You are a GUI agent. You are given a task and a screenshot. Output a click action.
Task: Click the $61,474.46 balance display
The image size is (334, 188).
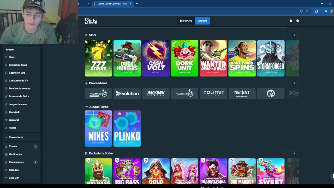coord(186,21)
